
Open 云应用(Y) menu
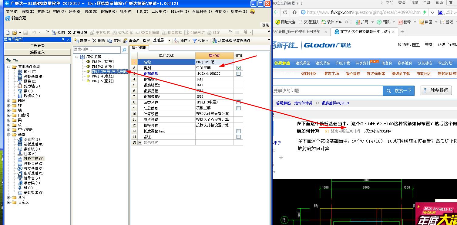[x=159, y=11]
